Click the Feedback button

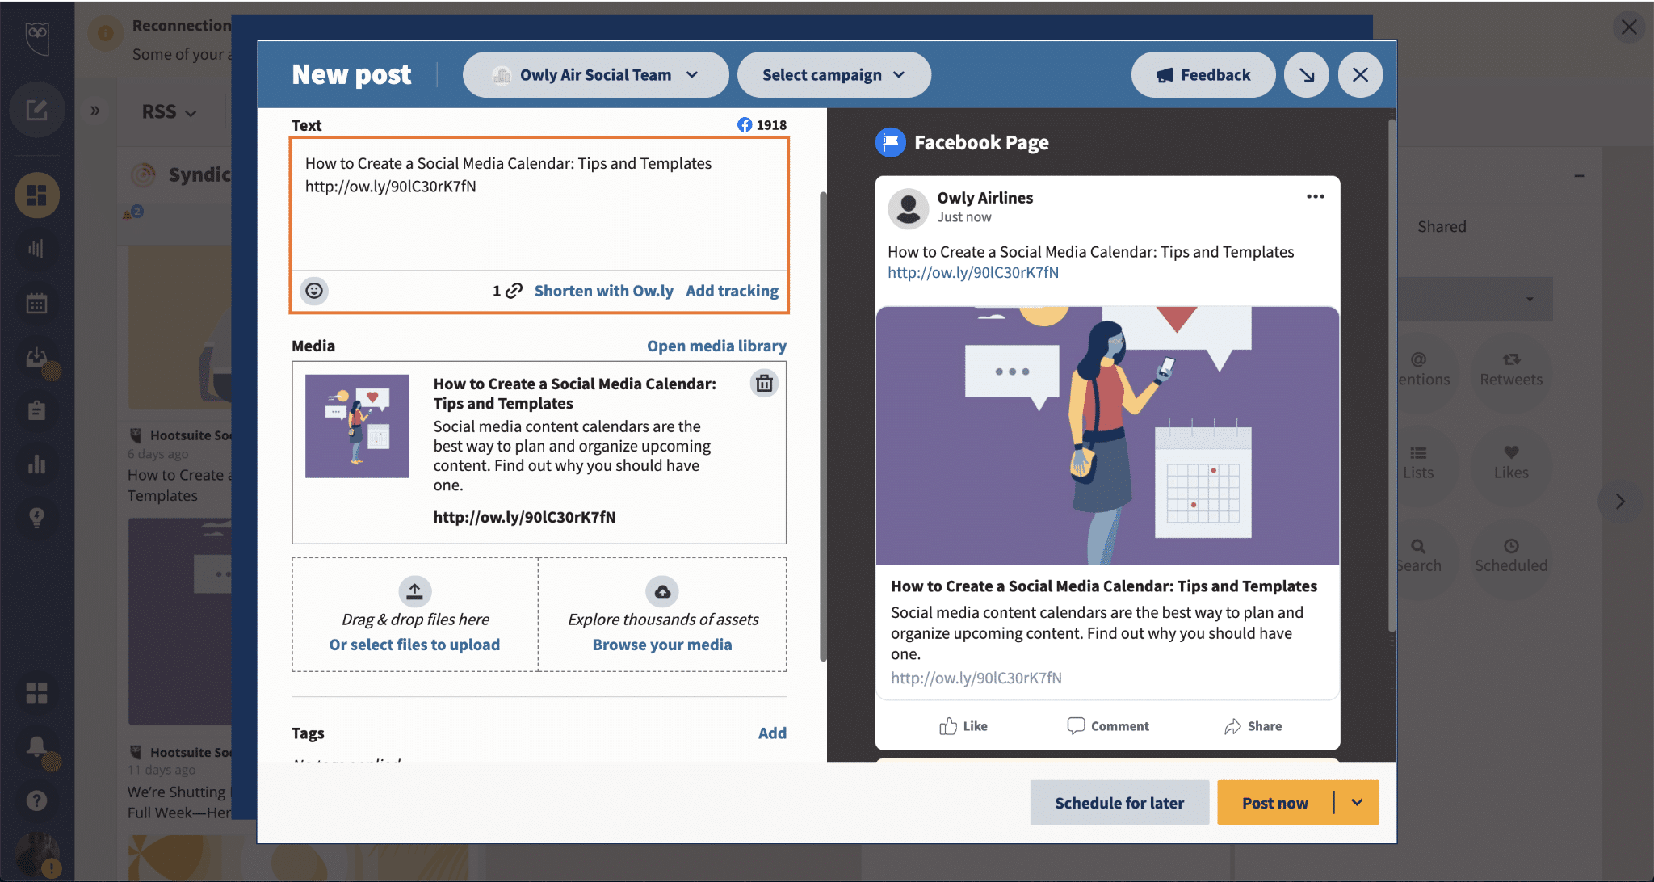pos(1203,75)
